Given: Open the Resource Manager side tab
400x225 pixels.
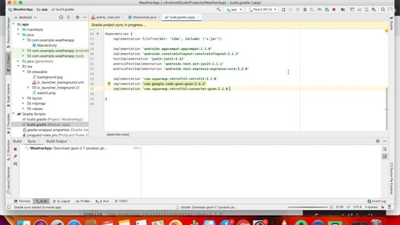Looking at the screenshot, I should click(8, 32).
